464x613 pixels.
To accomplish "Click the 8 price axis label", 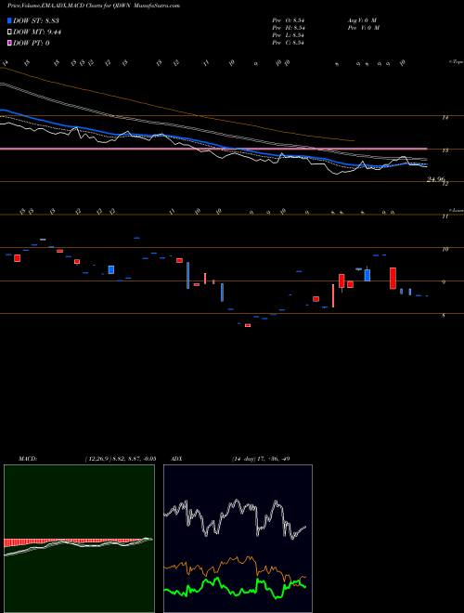I will click(x=444, y=315).
